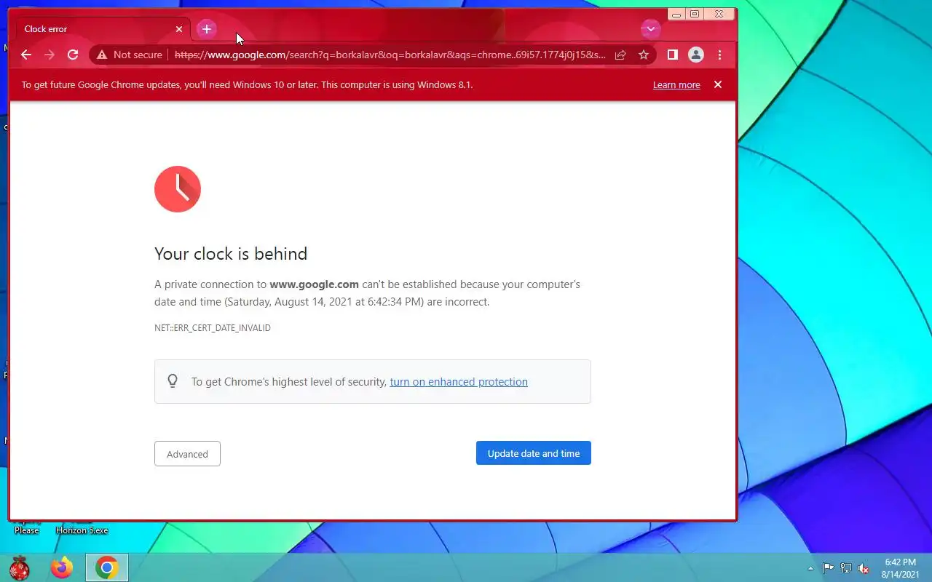Restore down the Chrome window

695,14
